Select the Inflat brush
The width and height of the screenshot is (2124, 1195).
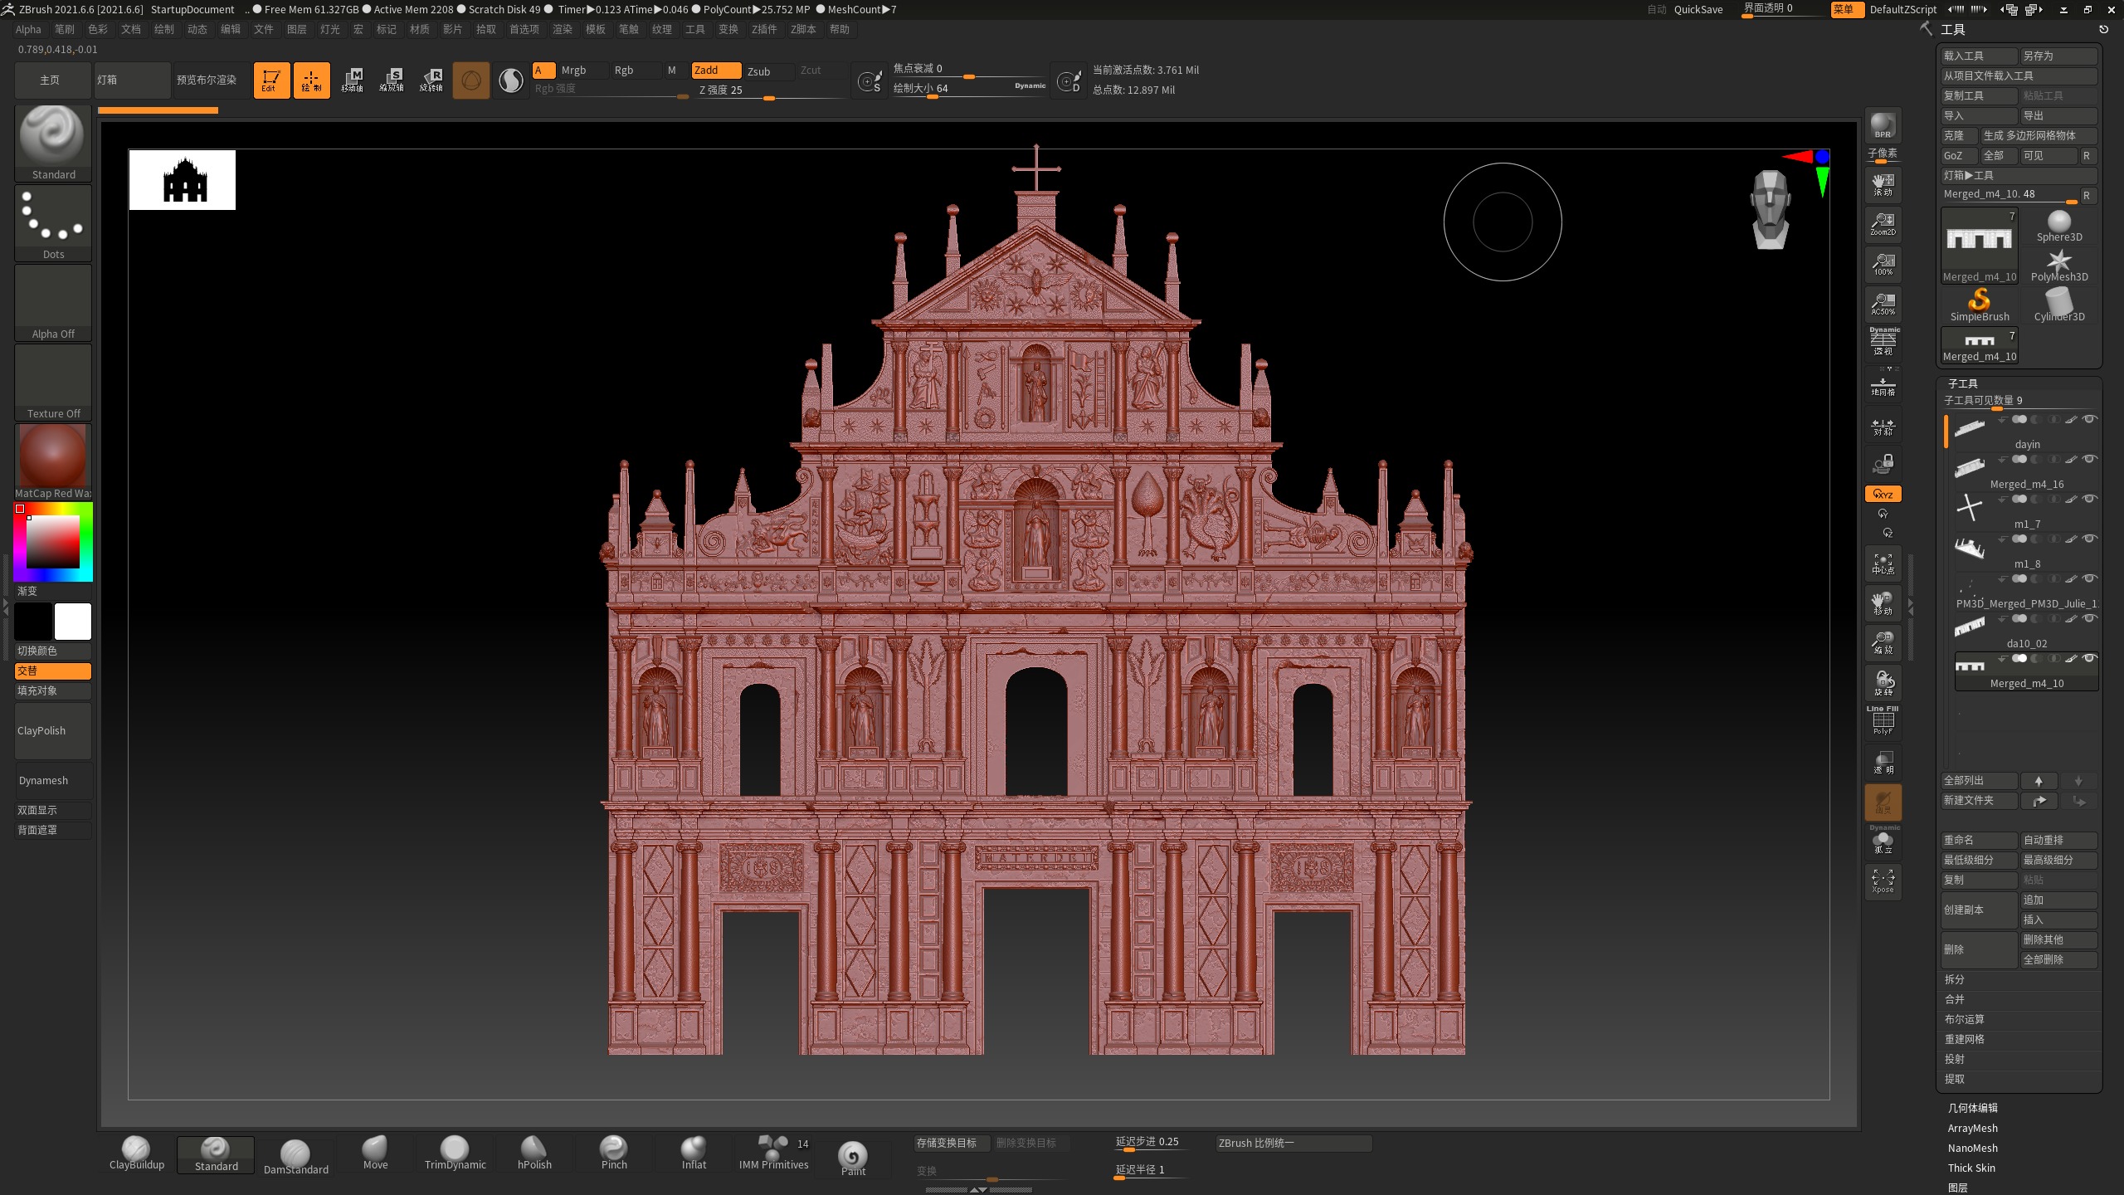(694, 1154)
